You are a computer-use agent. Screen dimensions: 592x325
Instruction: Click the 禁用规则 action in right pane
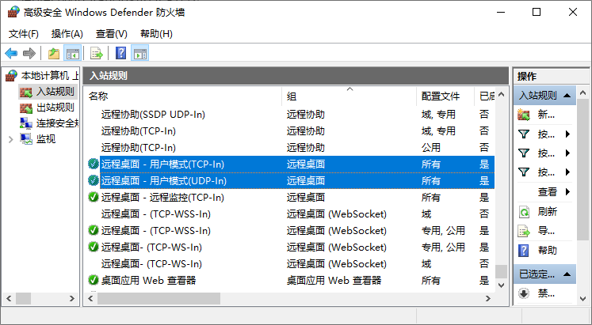[546, 293]
